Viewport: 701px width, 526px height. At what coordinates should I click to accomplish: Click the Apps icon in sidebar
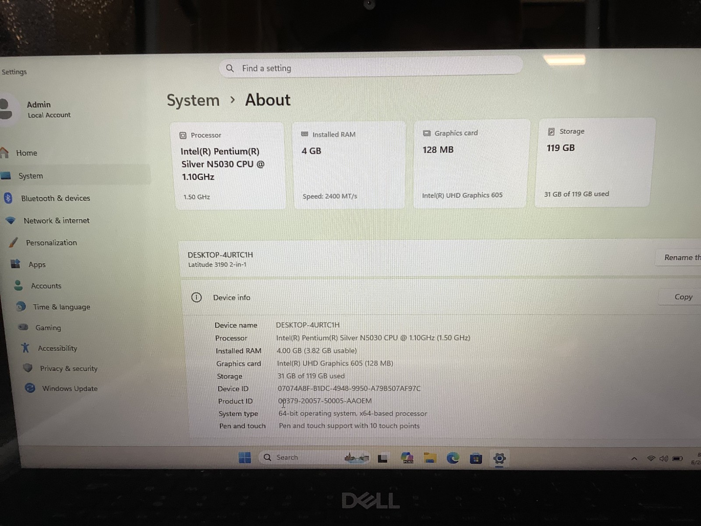coord(16,264)
